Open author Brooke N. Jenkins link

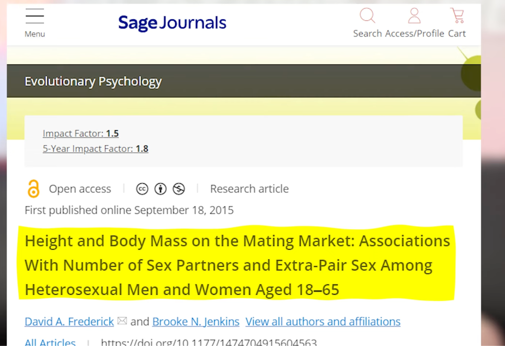(x=196, y=321)
